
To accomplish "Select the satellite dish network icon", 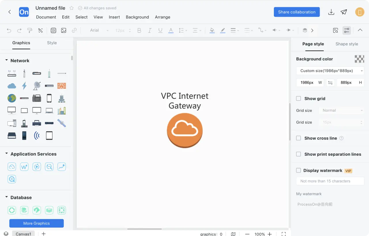I will (x=37, y=86).
